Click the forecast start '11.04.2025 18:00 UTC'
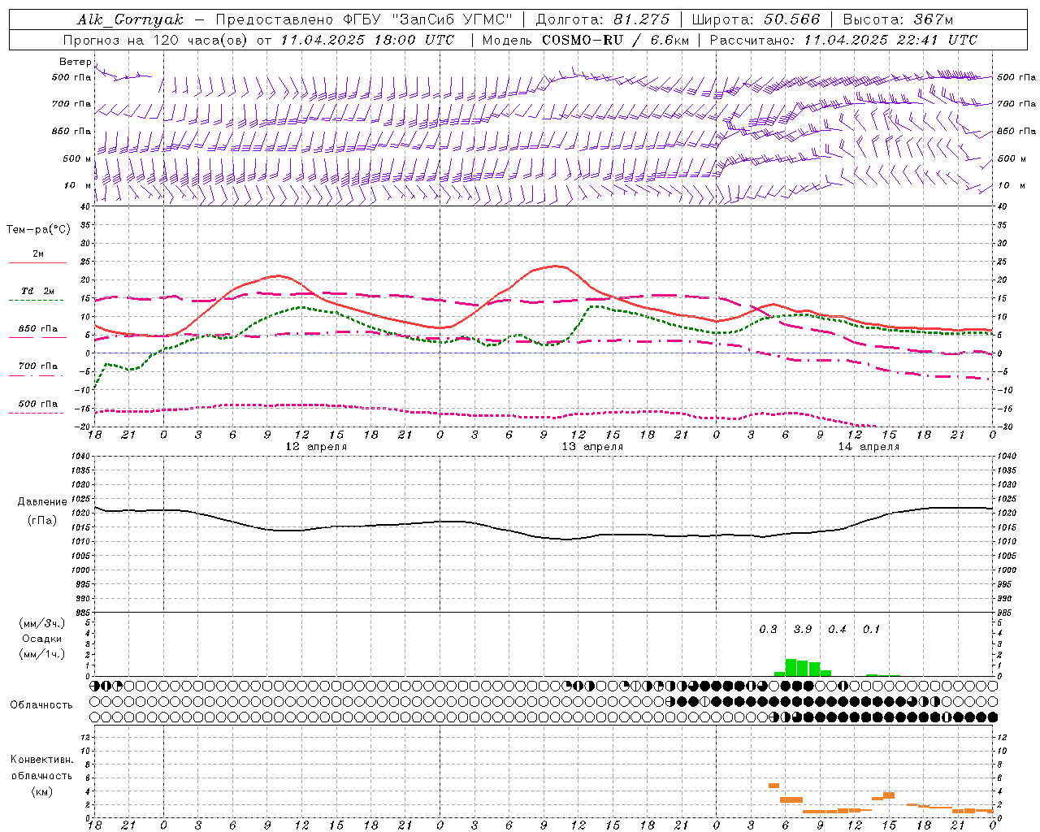This screenshot has width=1040, height=832. [368, 40]
